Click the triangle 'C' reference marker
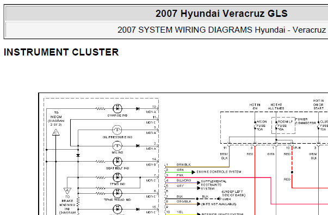The height and width of the screenshot is (215, 328). (55, 132)
